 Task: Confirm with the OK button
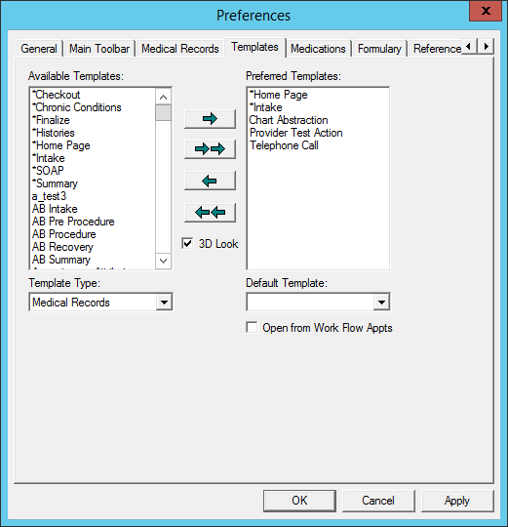299,501
